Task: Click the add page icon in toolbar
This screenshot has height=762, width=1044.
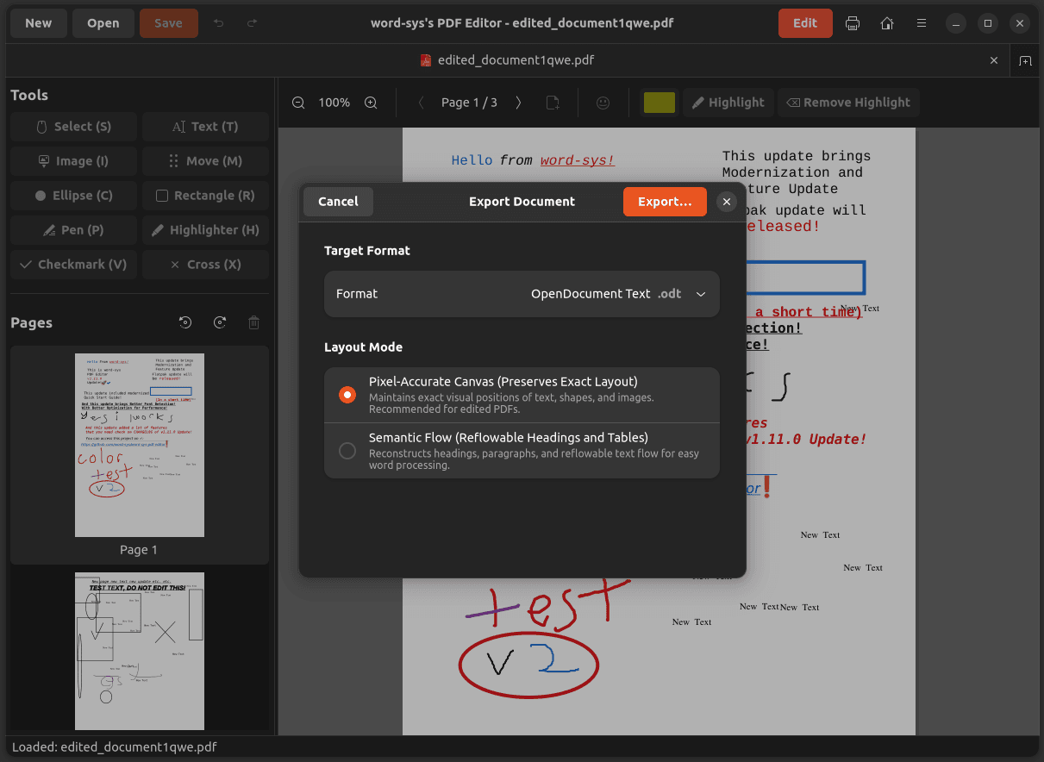Action: click(x=553, y=103)
